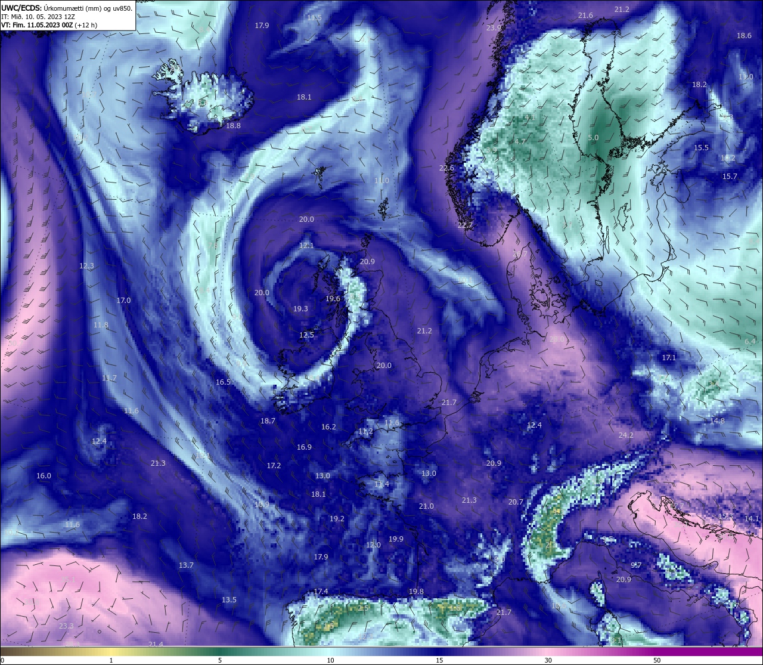763x665 pixels.
Task: Click the map value 22.7
Action: pos(465,225)
